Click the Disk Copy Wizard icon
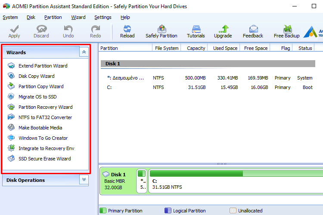This screenshot has width=323, height=215. 11,76
